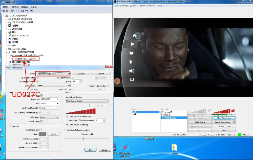Viewport: 253px width, 160px height.
Task: Click the monitor (监视器) device icon
Action: click(10, 42)
